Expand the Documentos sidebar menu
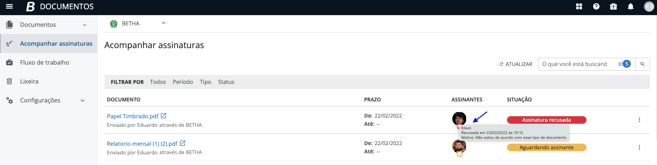The height and width of the screenshot is (165, 657). pos(85,25)
